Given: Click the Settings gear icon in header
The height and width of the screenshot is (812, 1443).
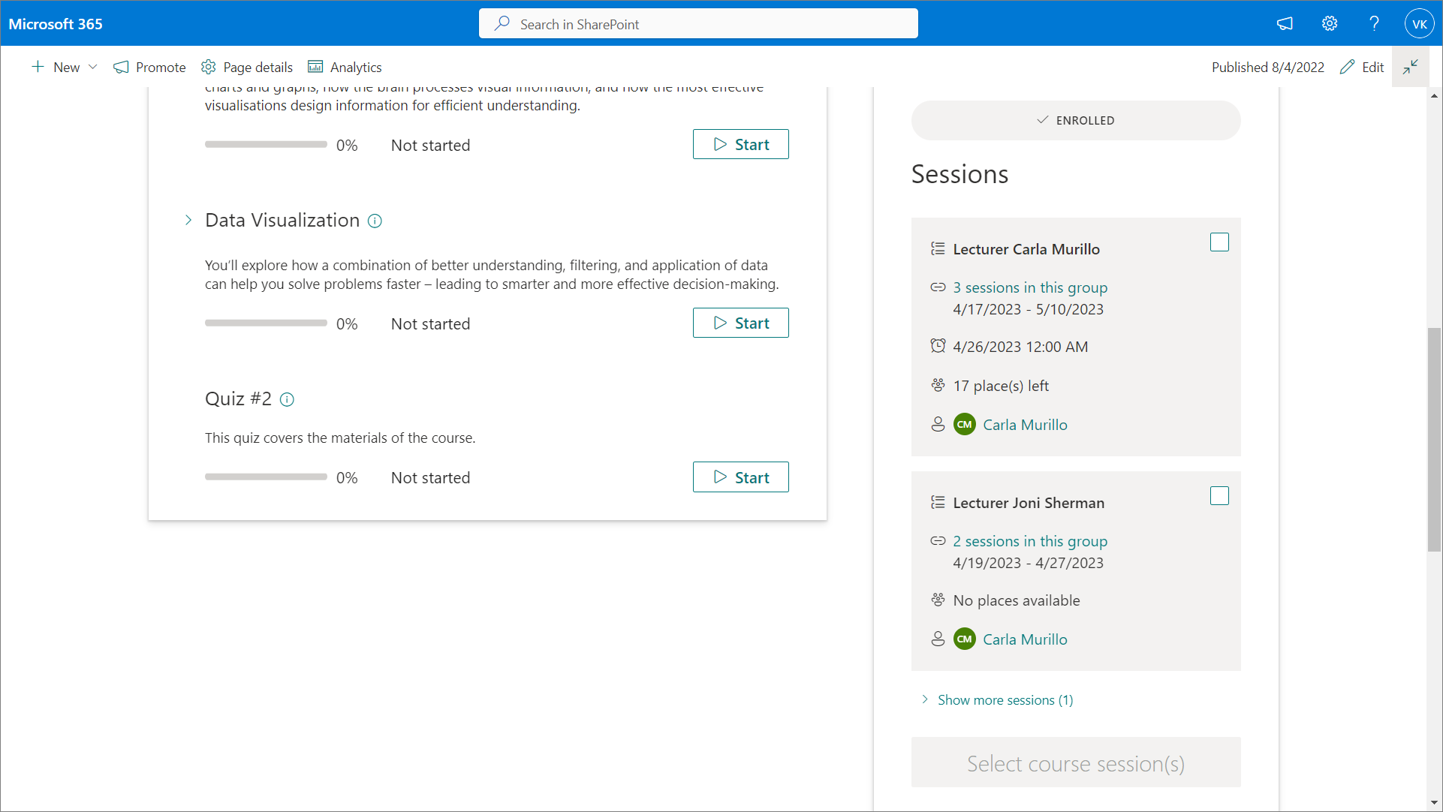Looking at the screenshot, I should 1330,24.
